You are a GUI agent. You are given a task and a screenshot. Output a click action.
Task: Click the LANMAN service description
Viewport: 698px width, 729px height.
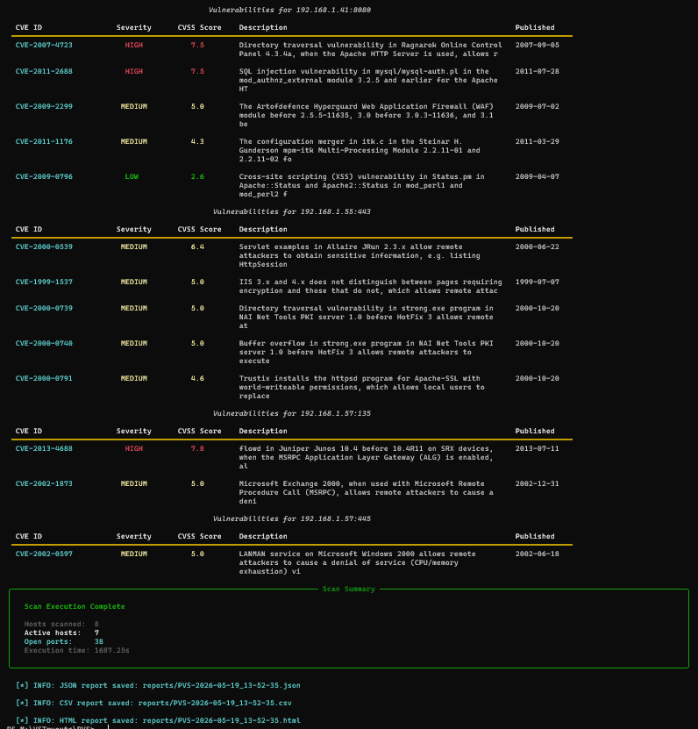pyautogui.click(x=358, y=562)
